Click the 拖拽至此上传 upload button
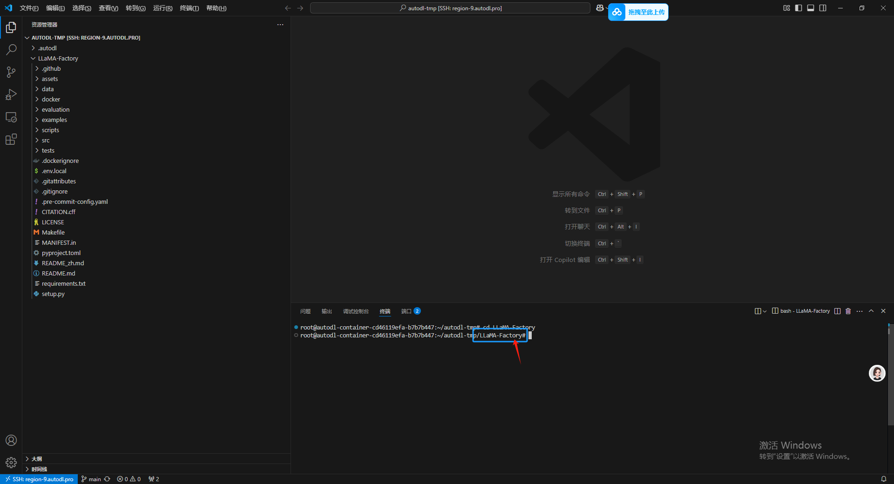The width and height of the screenshot is (894, 484). [x=638, y=12]
